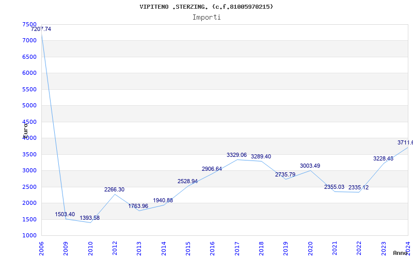Click y-axis value 7000

pyautogui.click(x=29, y=41)
